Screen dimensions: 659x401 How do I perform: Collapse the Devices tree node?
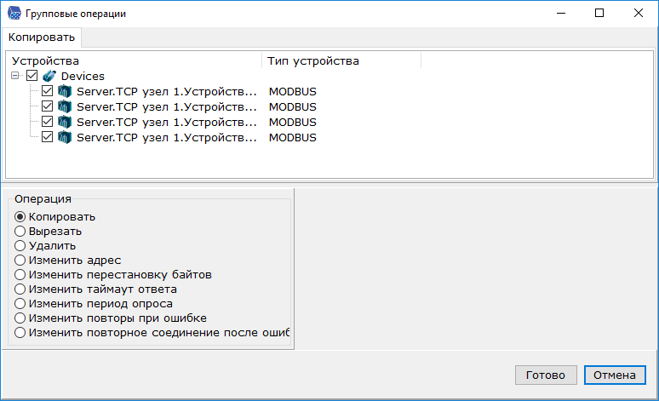(16, 77)
